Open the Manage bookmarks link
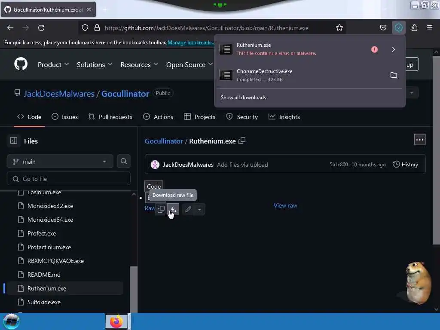 [190, 43]
